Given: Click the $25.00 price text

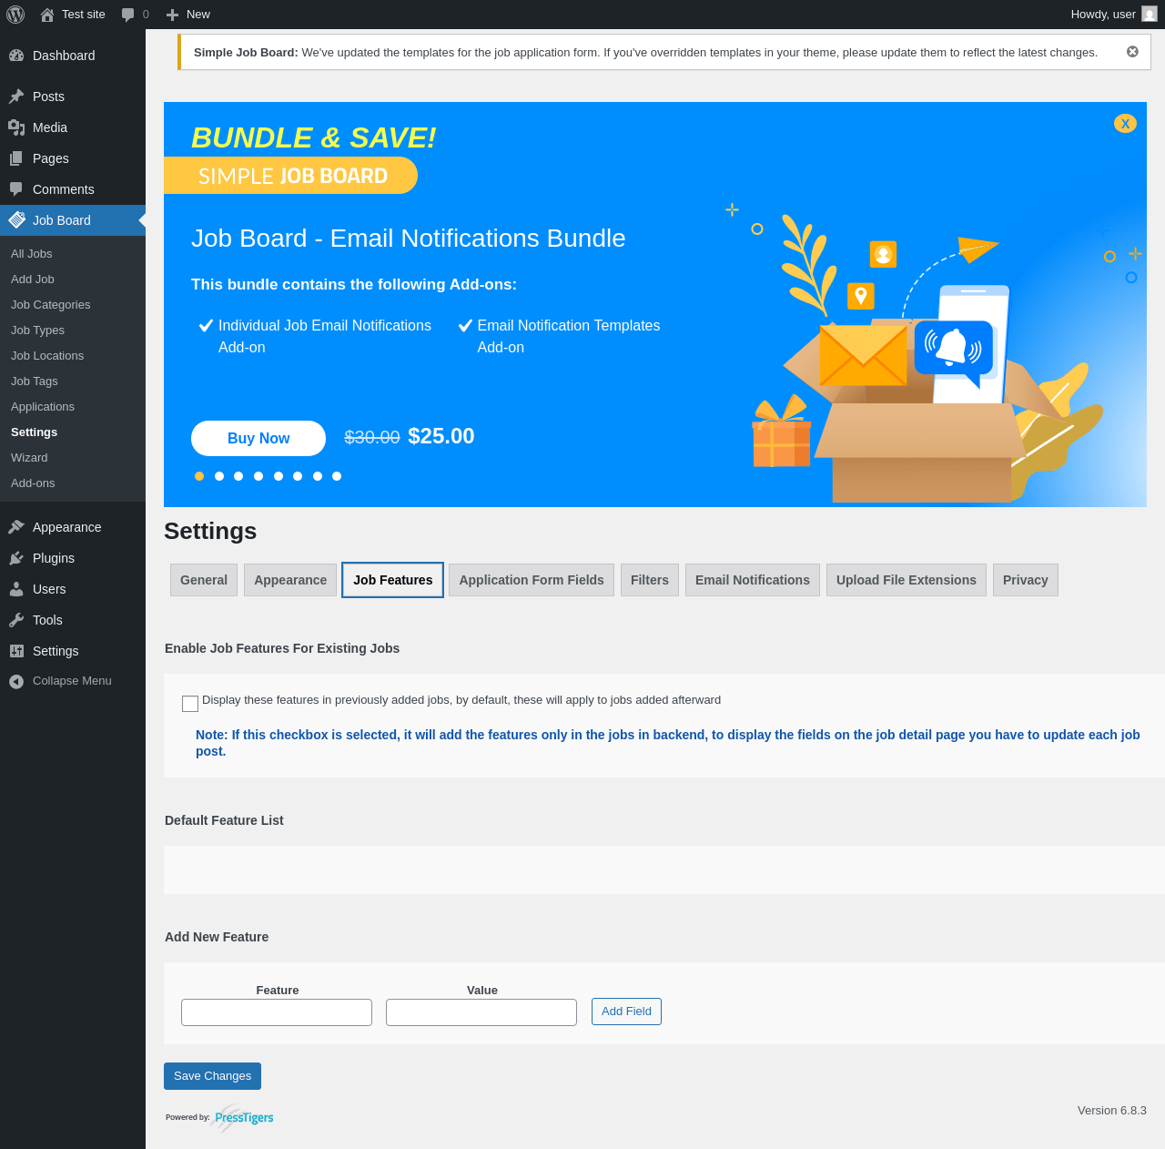Looking at the screenshot, I should click(x=441, y=436).
